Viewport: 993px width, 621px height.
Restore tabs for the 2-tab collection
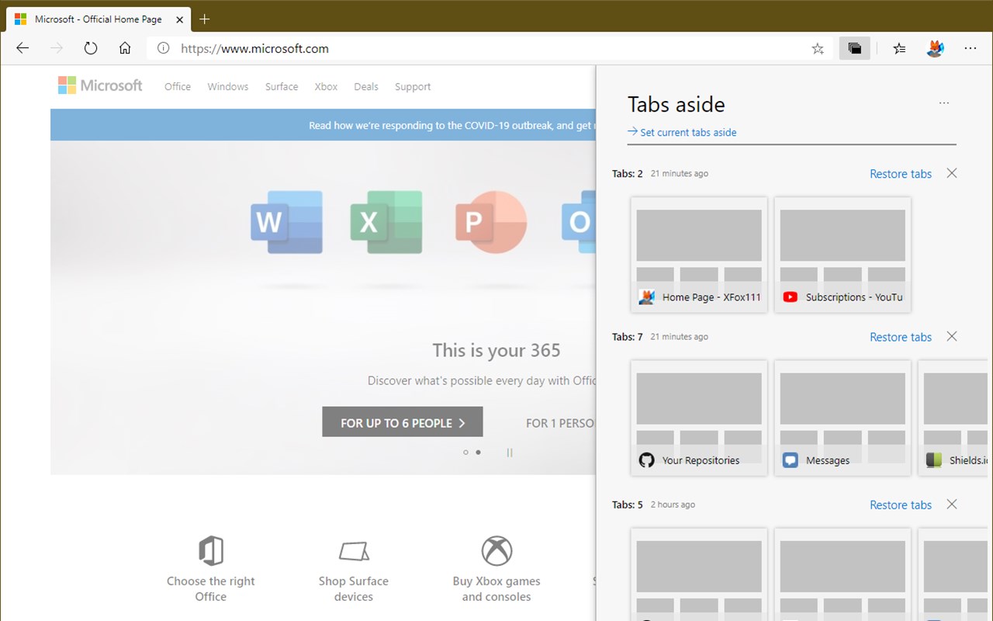point(901,174)
